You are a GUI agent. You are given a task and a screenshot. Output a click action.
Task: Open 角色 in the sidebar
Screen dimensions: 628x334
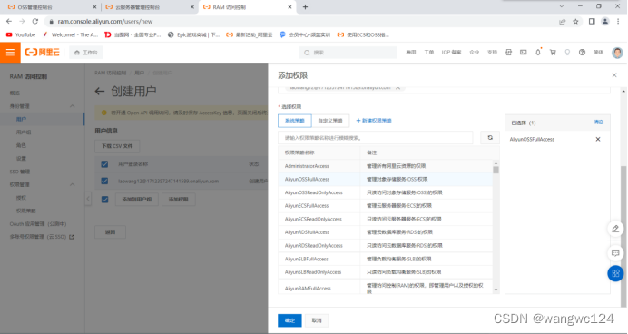click(21, 145)
